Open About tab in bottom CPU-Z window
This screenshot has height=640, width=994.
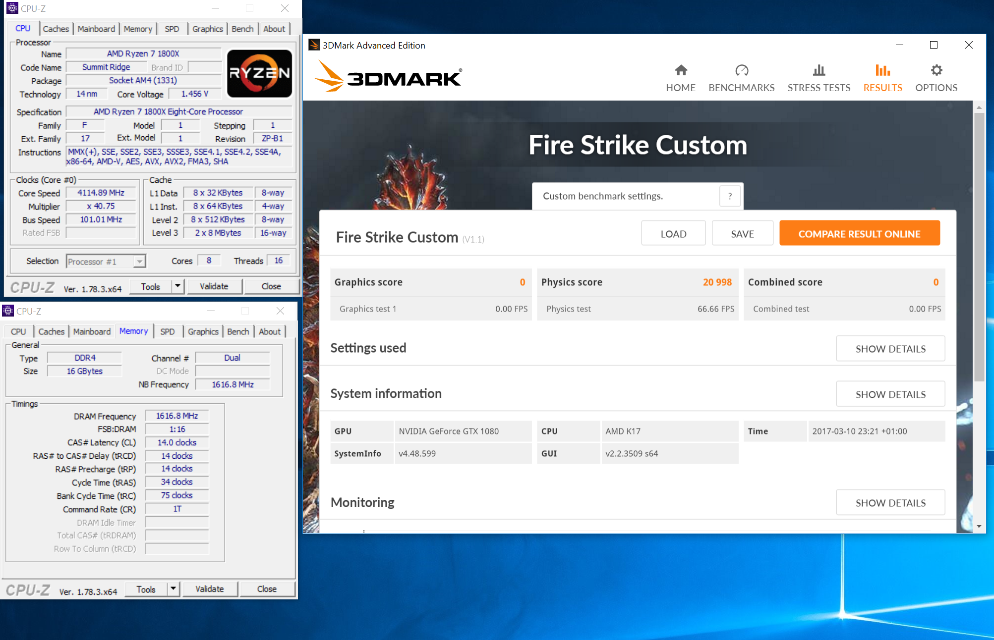pos(270,331)
